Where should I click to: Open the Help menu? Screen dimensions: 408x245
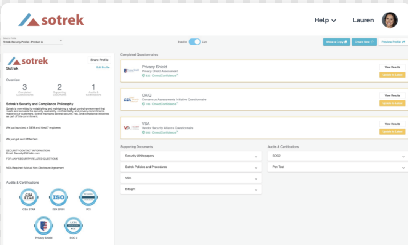coord(325,20)
